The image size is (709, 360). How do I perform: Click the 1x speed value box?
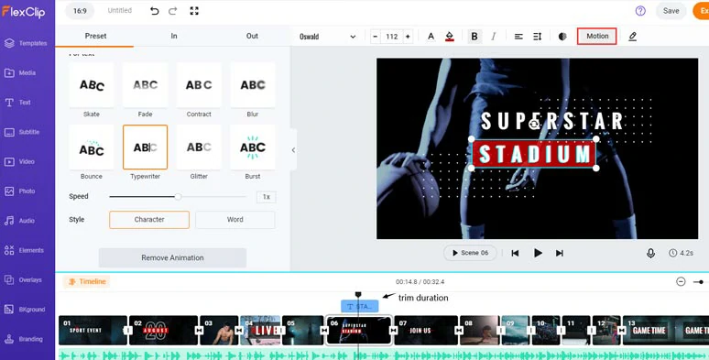click(267, 197)
